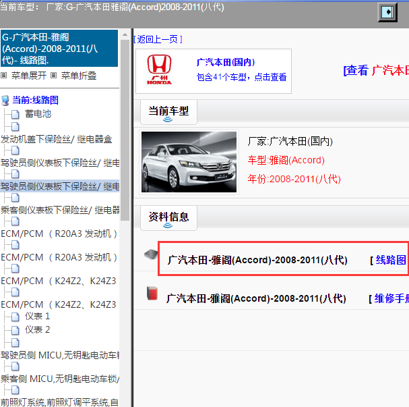409x407 pixels.
Task: Click the 查看 广汽本田 link at right
Action: pos(376,70)
